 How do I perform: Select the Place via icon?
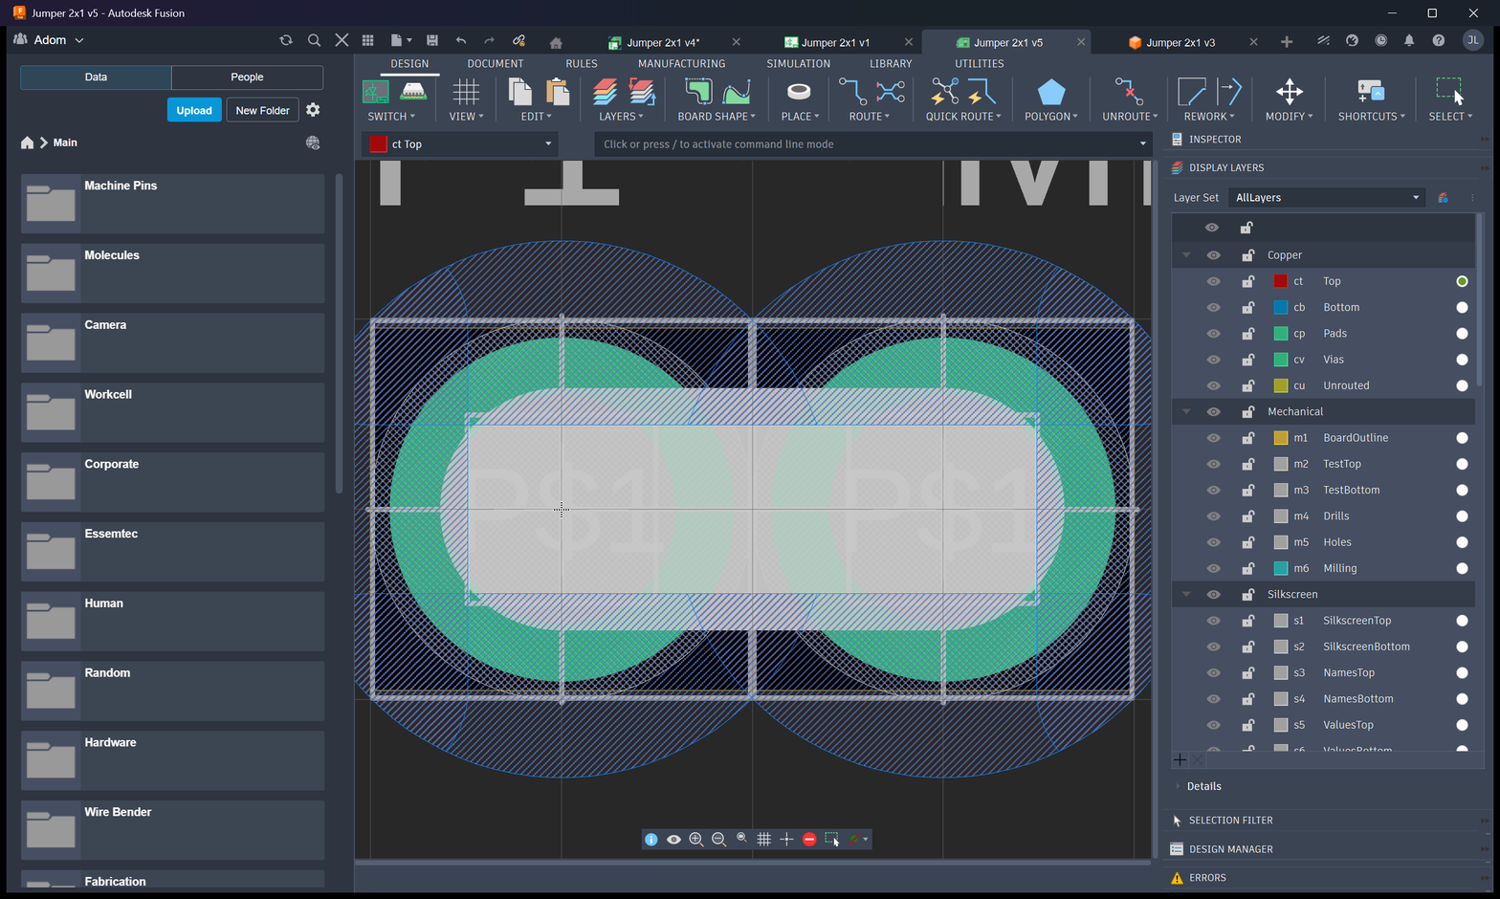pos(798,92)
